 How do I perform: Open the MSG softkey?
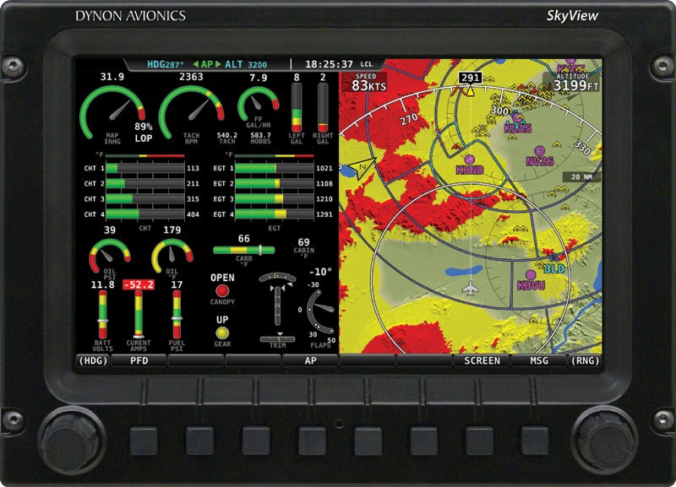tap(538, 361)
